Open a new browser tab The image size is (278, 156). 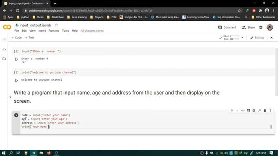[x=55, y=3]
